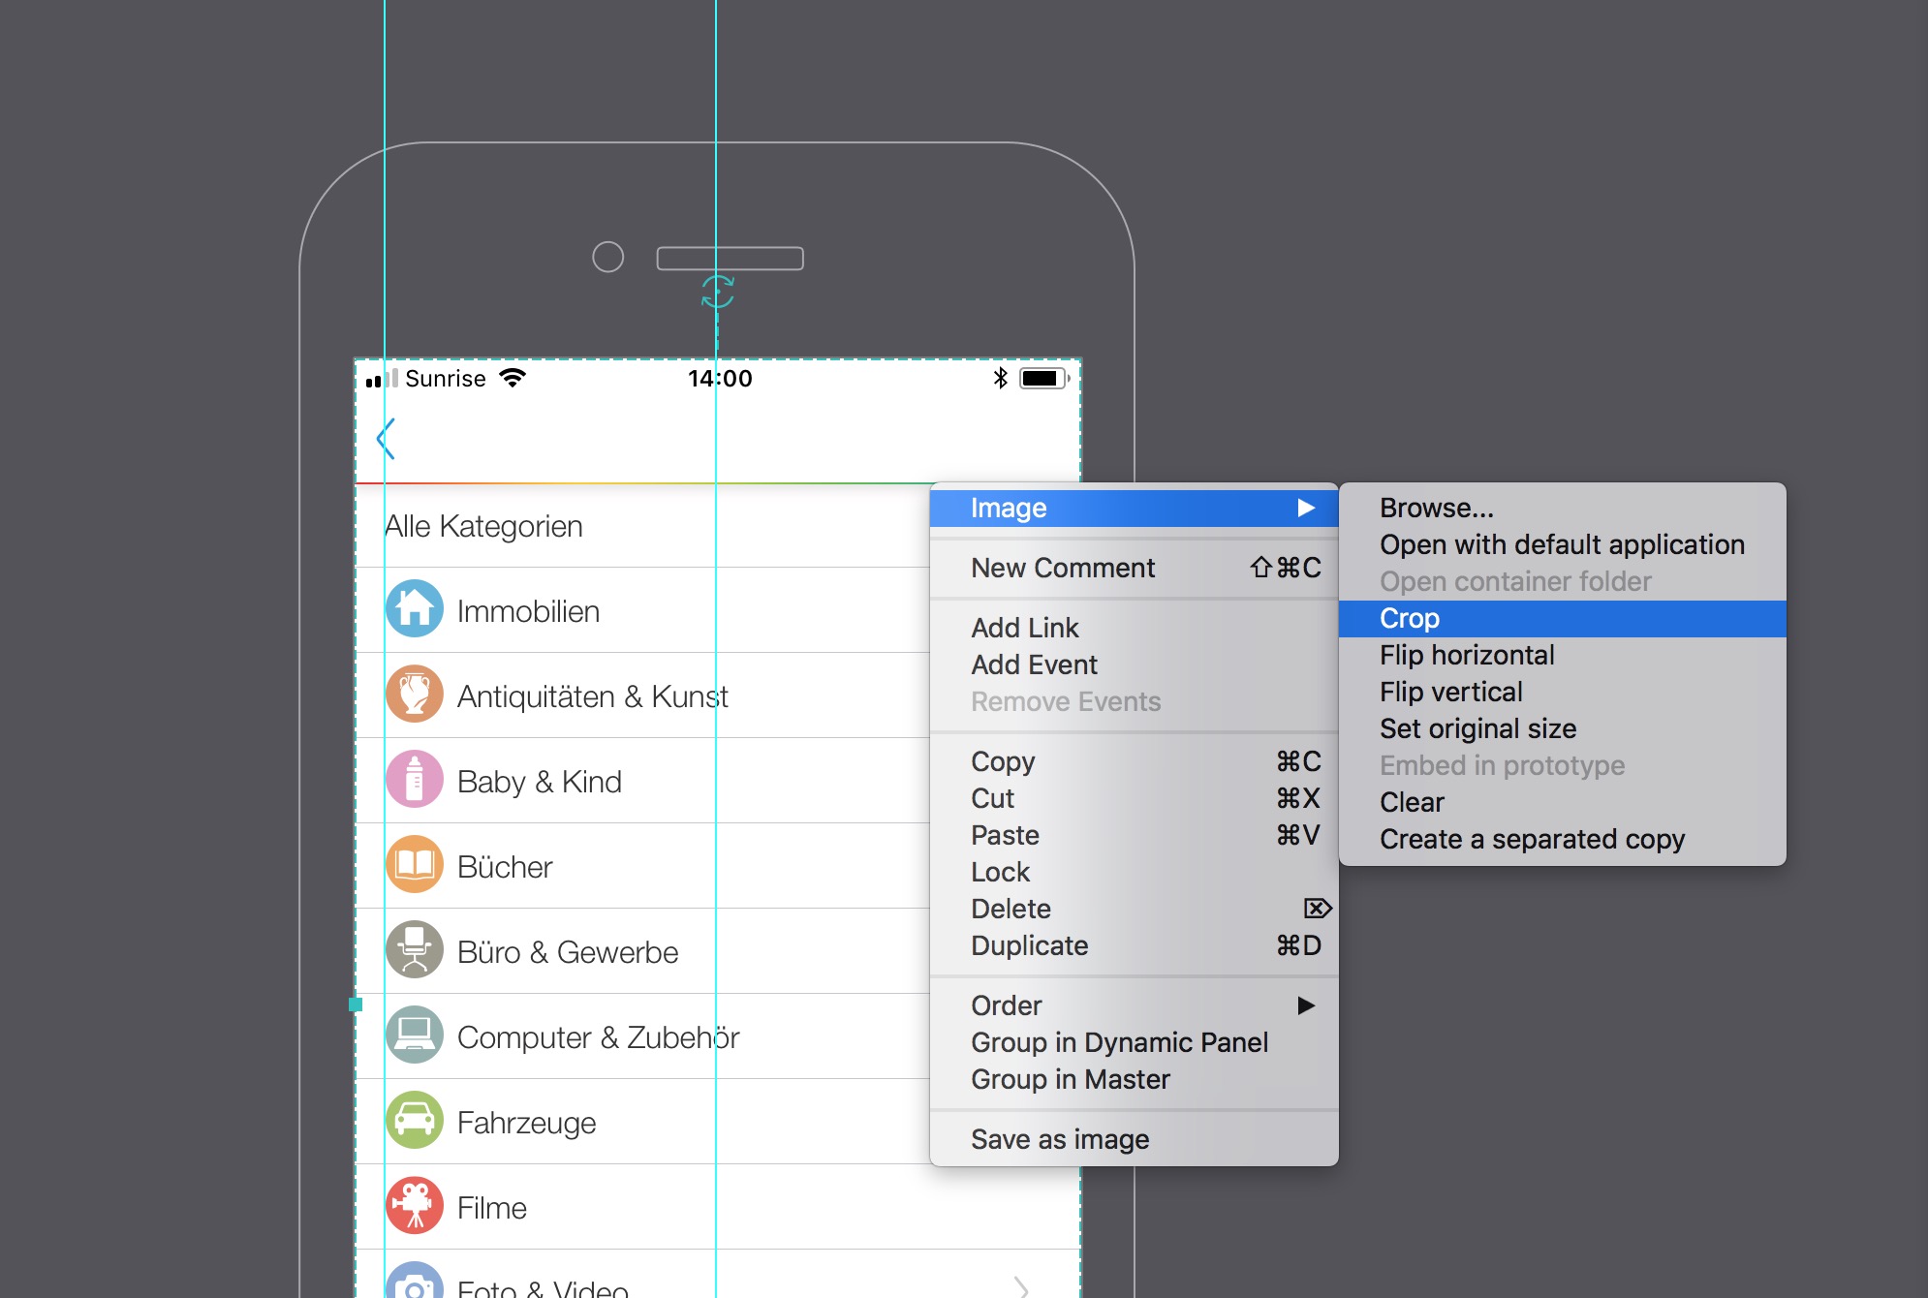Click the Filme camera icon
1928x1298 pixels.
415,1206
